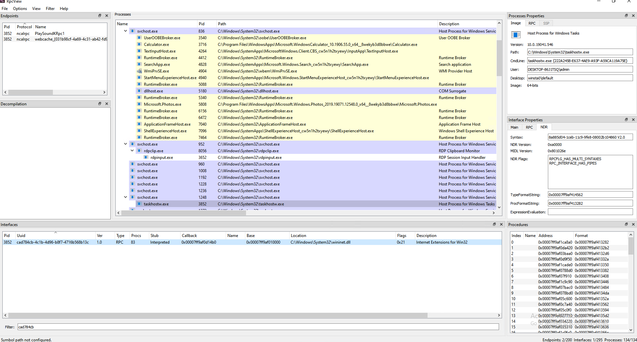The height and width of the screenshot is (342, 637).
Task: Collapse the svchost.exe PID 1248 node
Action: [x=125, y=197]
